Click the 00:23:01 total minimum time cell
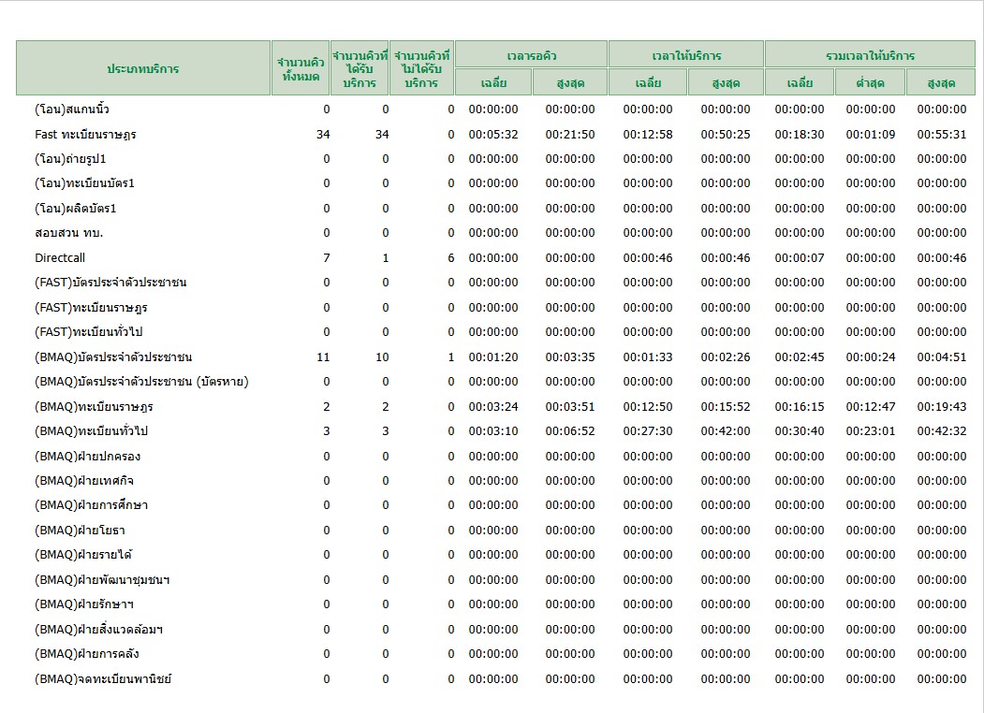The height and width of the screenshot is (713, 984). pyautogui.click(x=871, y=430)
